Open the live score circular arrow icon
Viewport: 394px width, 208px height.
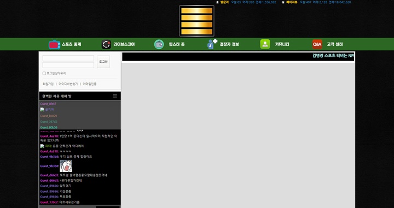click(106, 44)
